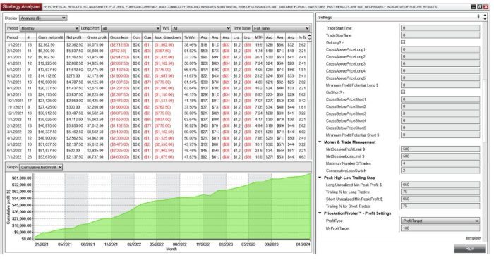
Task: Click the Settings panel vertical scrollbar
Action: pos(485,110)
